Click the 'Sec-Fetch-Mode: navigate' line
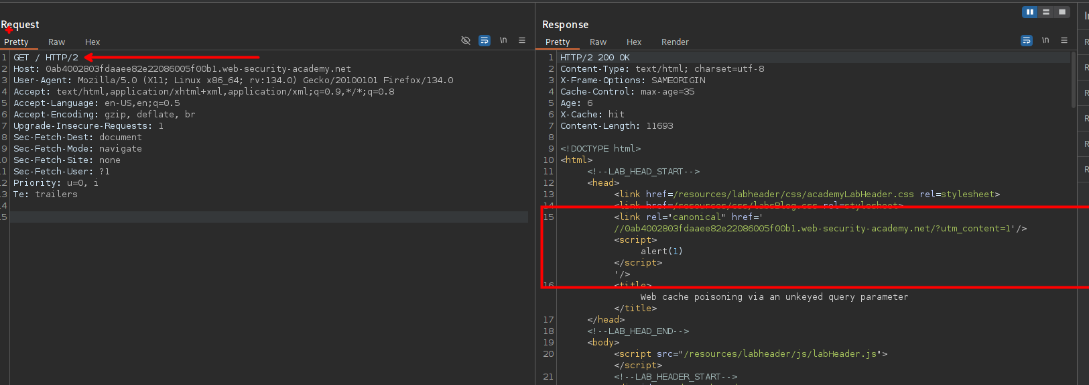The width and height of the screenshot is (1089, 385). (78, 149)
